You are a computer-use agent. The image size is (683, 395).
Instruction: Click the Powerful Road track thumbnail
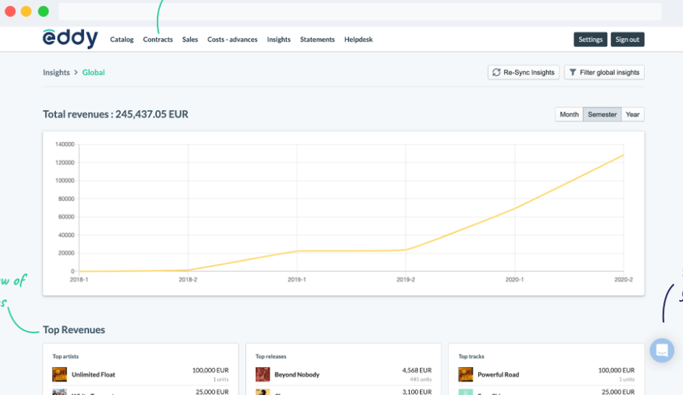point(466,375)
